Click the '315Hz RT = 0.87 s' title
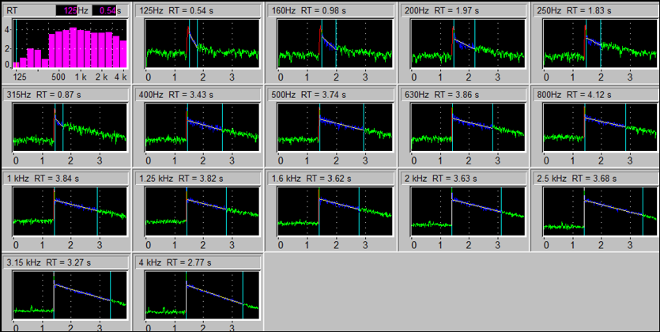660x332 pixels. [x=43, y=95]
